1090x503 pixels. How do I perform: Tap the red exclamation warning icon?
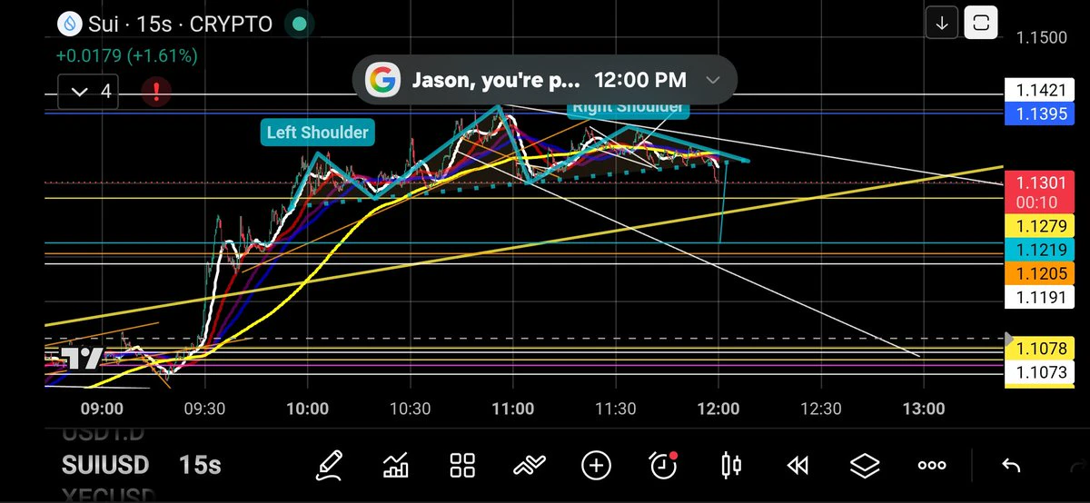157,92
